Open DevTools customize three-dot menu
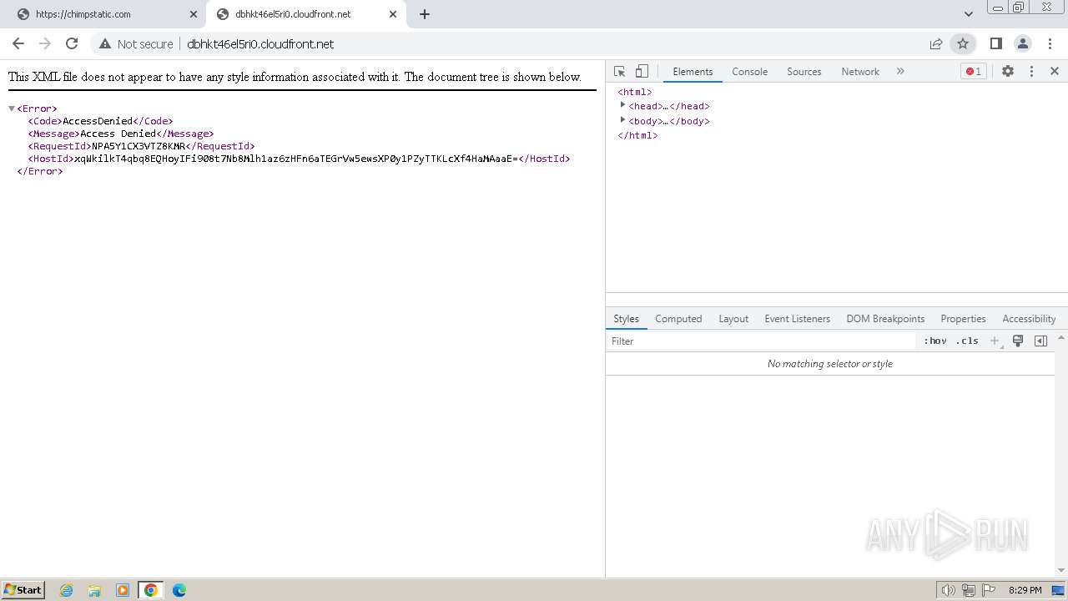Screen dimensions: 1068x601 click(1031, 72)
